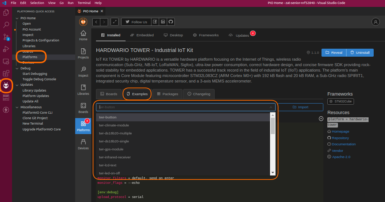Image resolution: width=385 pixels, height=202 pixels.
Task: Click the examples dropdown collapse arrow
Action: click(270, 107)
